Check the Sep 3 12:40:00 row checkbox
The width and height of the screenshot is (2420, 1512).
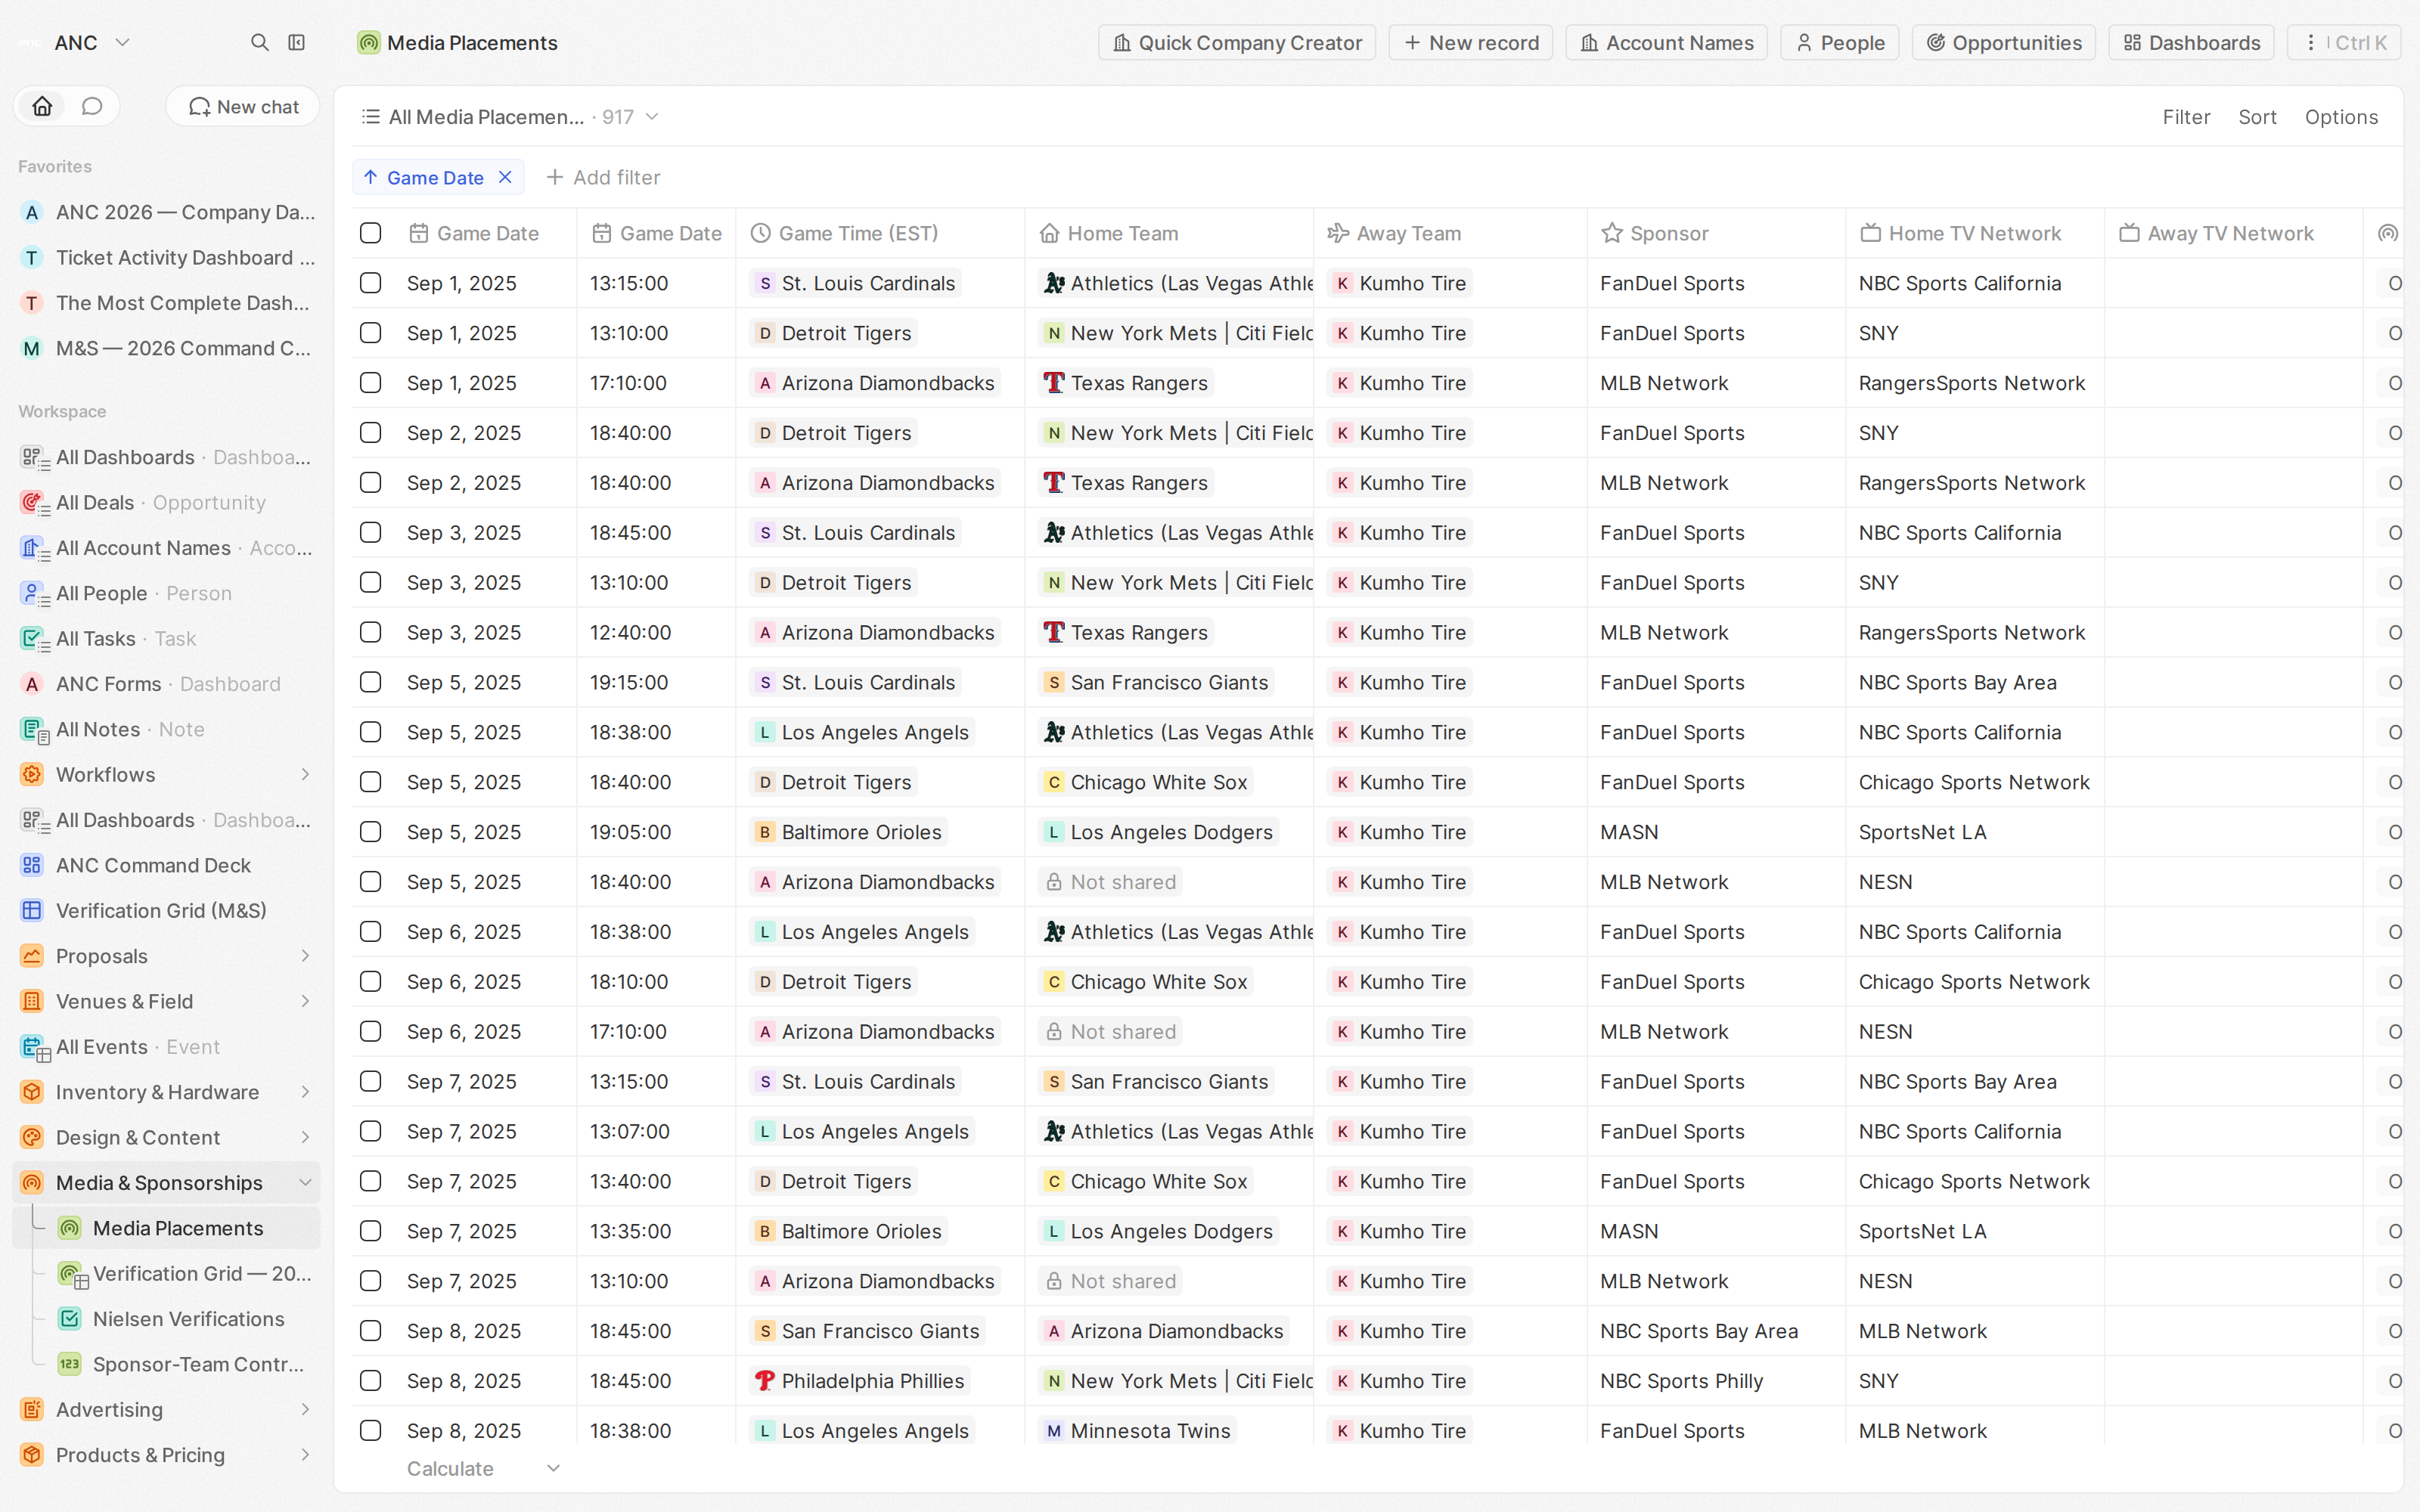click(371, 632)
